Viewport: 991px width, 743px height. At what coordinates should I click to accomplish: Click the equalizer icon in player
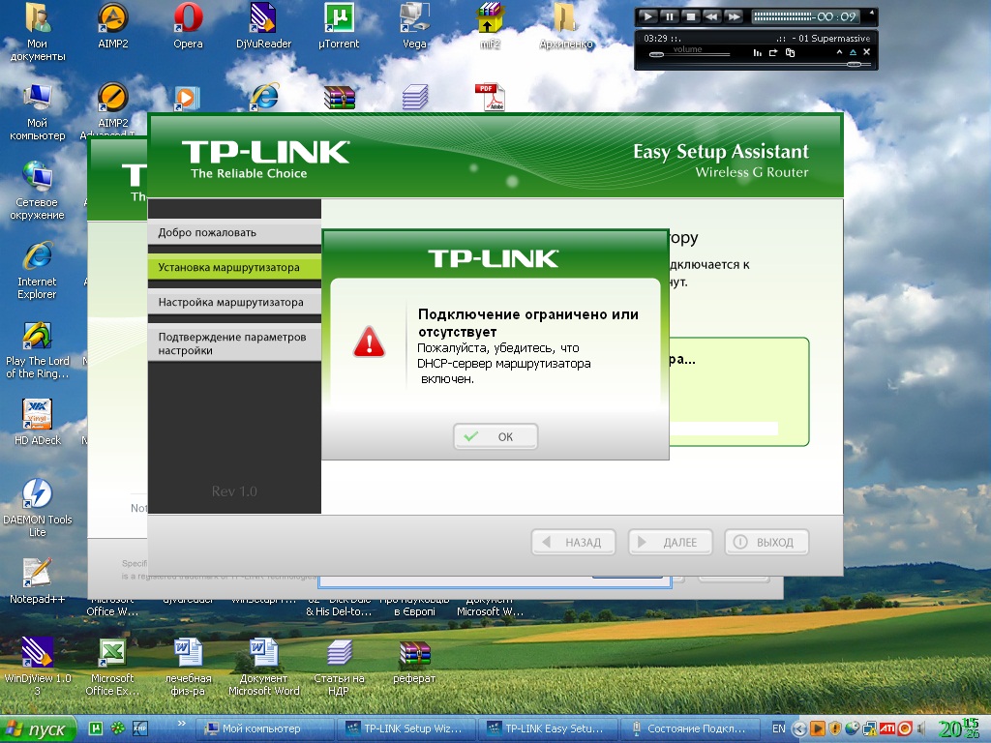758,52
